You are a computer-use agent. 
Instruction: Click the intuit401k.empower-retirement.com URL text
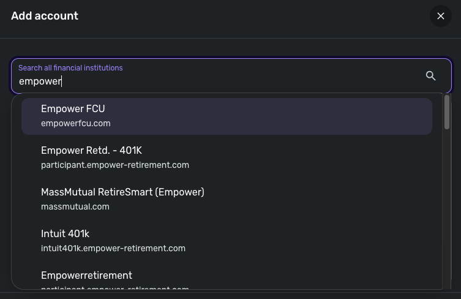click(113, 248)
